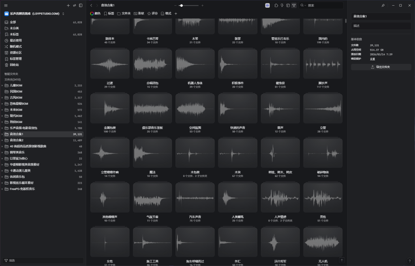Click the 设置 password protection link

click(372, 59)
